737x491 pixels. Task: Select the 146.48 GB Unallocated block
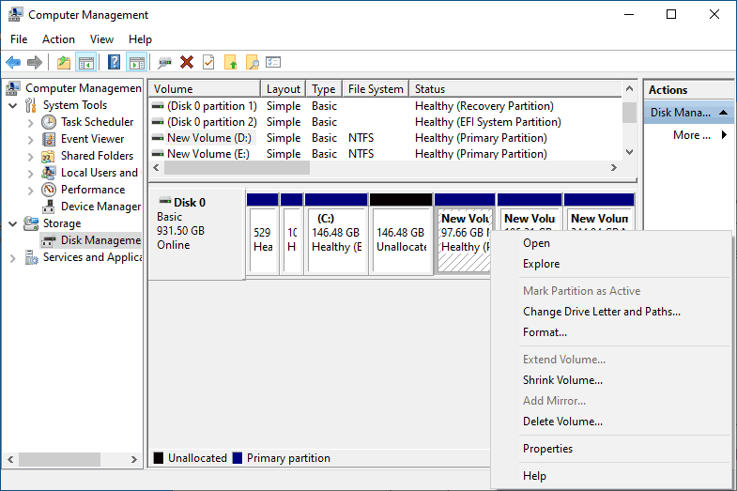pyautogui.click(x=401, y=234)
